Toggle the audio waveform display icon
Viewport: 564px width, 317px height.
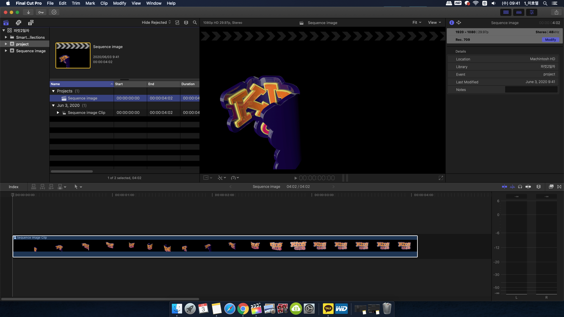click(x=512, y=187)
